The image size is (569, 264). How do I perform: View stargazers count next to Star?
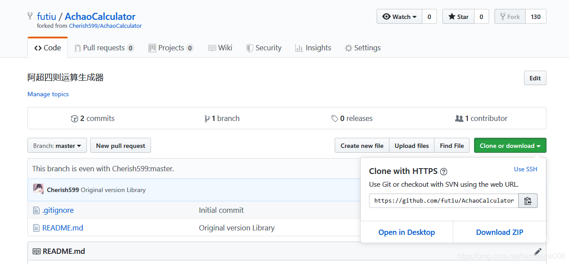tap(481, 17)
